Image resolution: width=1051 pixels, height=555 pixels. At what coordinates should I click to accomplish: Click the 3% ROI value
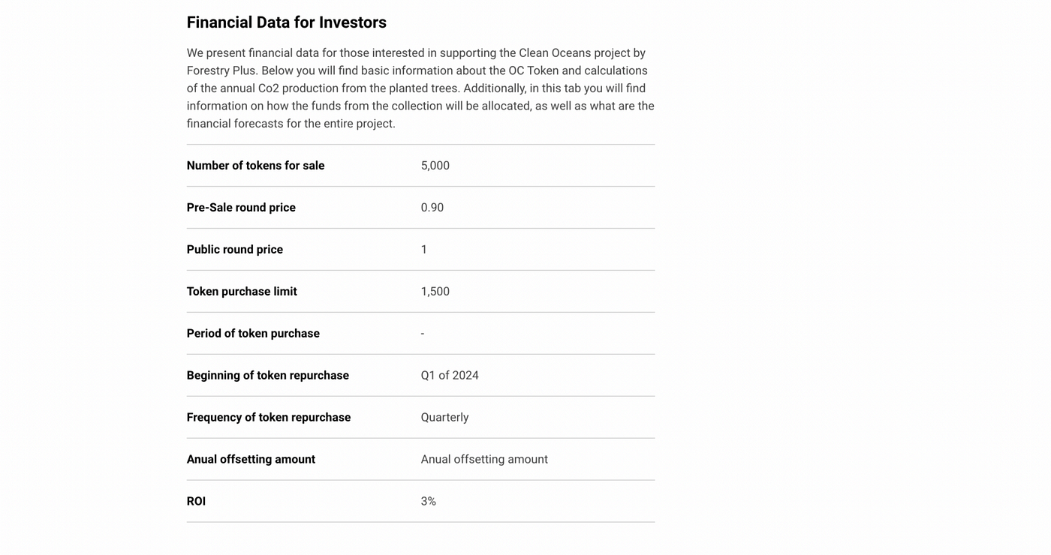[428, 502]
